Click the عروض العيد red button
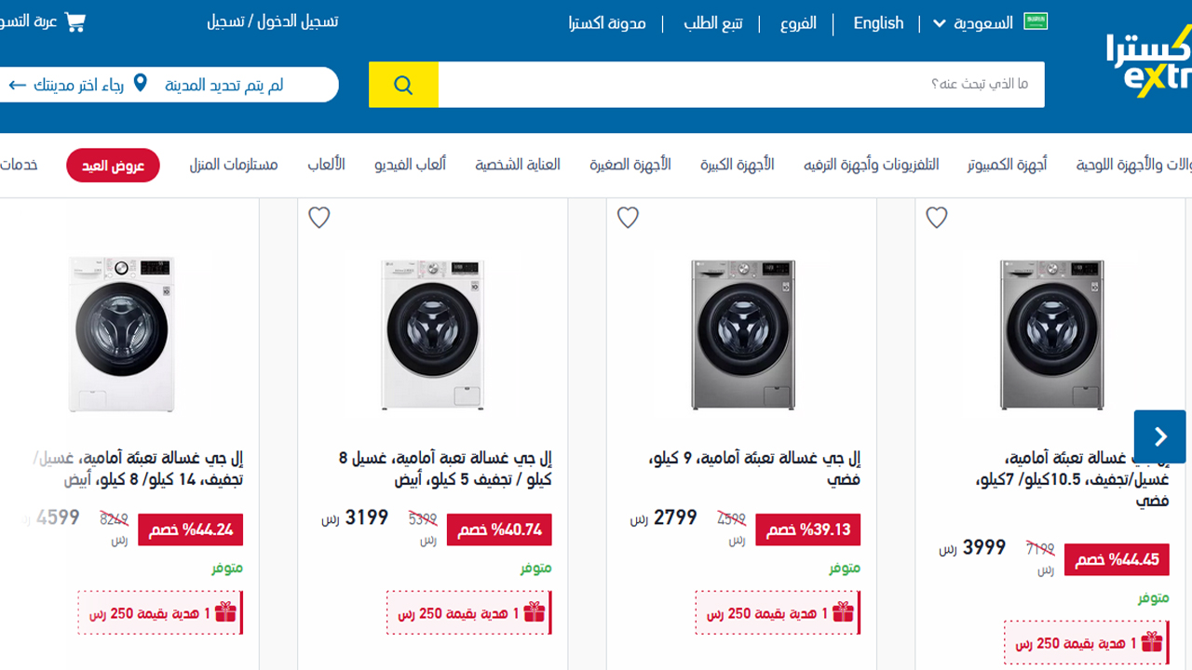Image resolution: width=1192 pixels, height=670 pixels. [113, 166]
